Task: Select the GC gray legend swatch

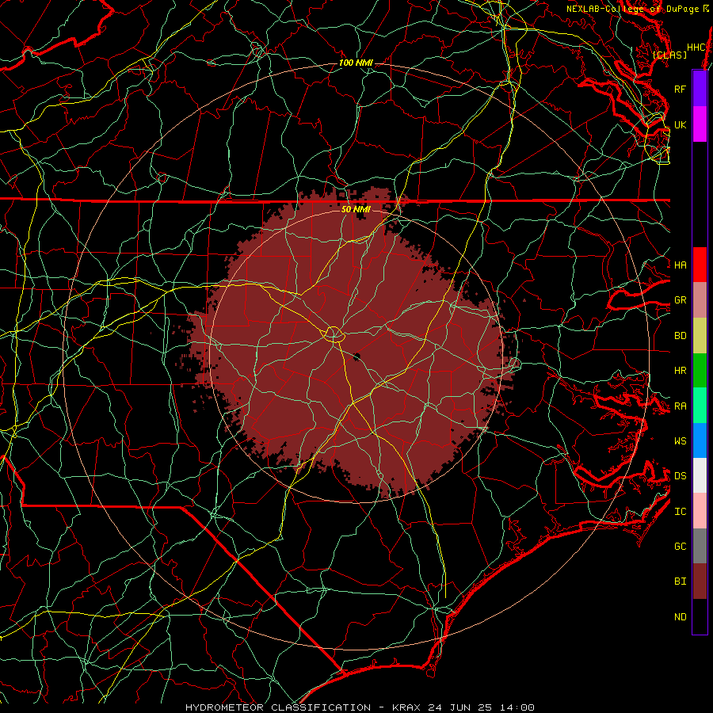Action: pyautogui.click(x=700, y=546)
